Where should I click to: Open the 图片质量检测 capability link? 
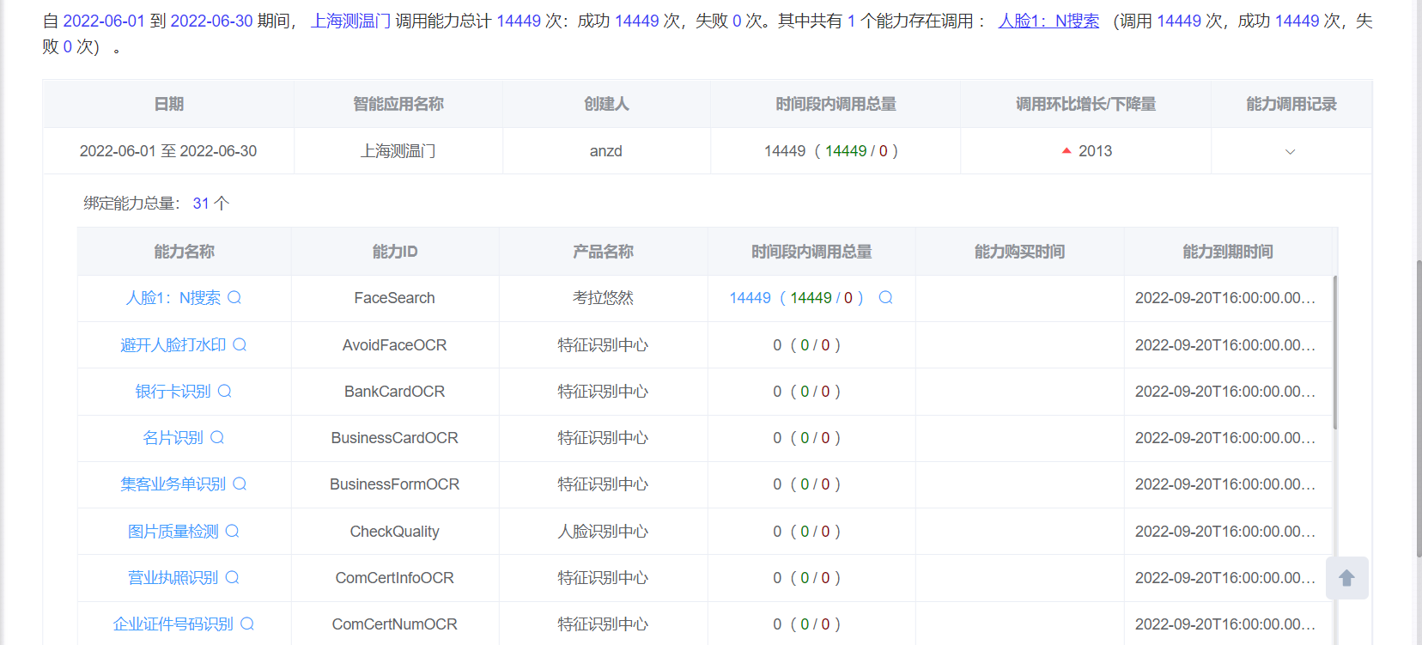point(173,531)
